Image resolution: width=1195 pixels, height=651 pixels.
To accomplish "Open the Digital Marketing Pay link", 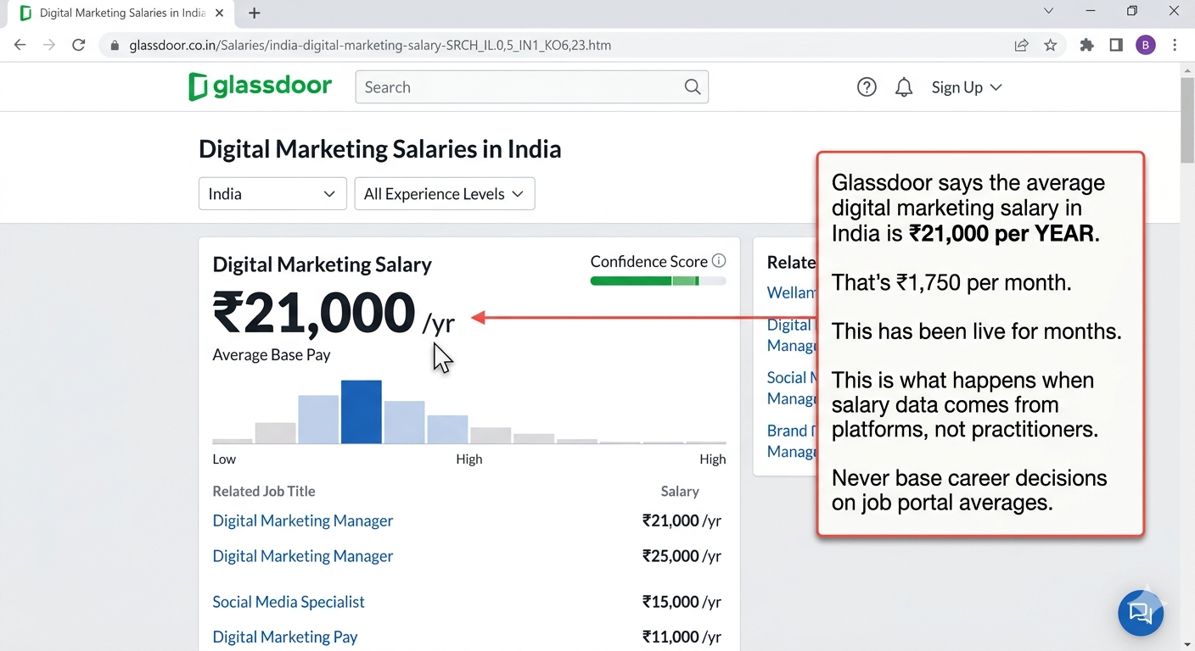I will pos(285,637).
